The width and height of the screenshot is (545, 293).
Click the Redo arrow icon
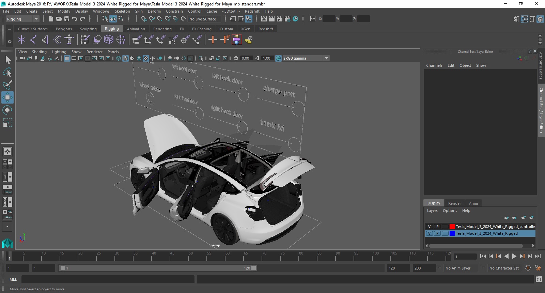point(82,19)
